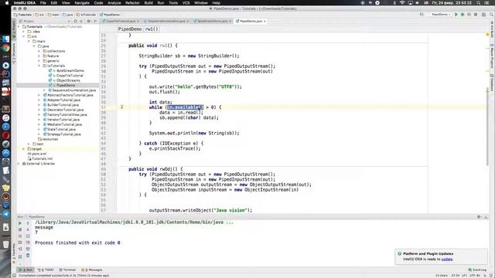Open the PipedDemo run configuration dropdown
This screenshot has height=278, width=495.
click(440, 15)
